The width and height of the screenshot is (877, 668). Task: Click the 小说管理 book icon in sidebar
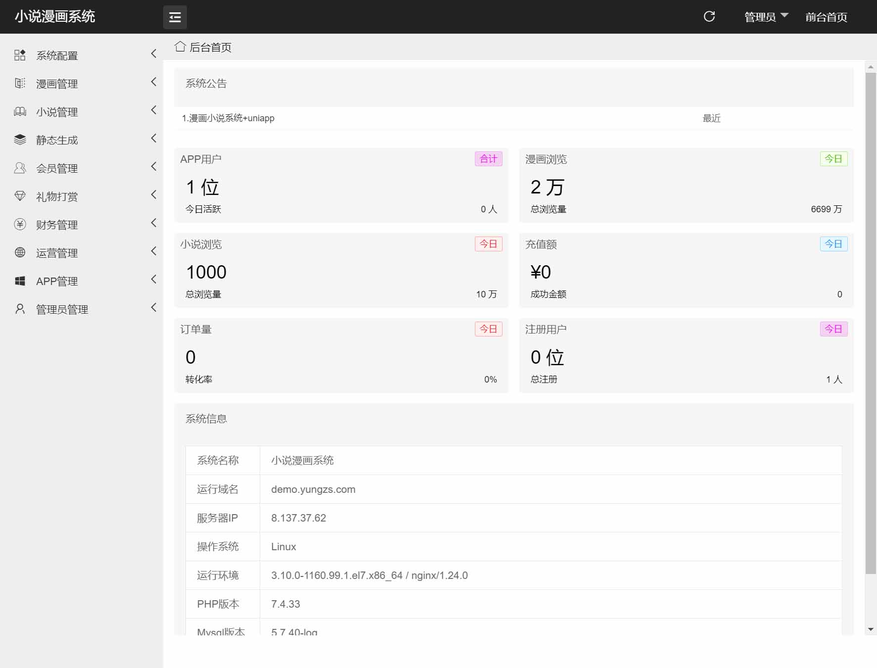(x=20, y=111)
